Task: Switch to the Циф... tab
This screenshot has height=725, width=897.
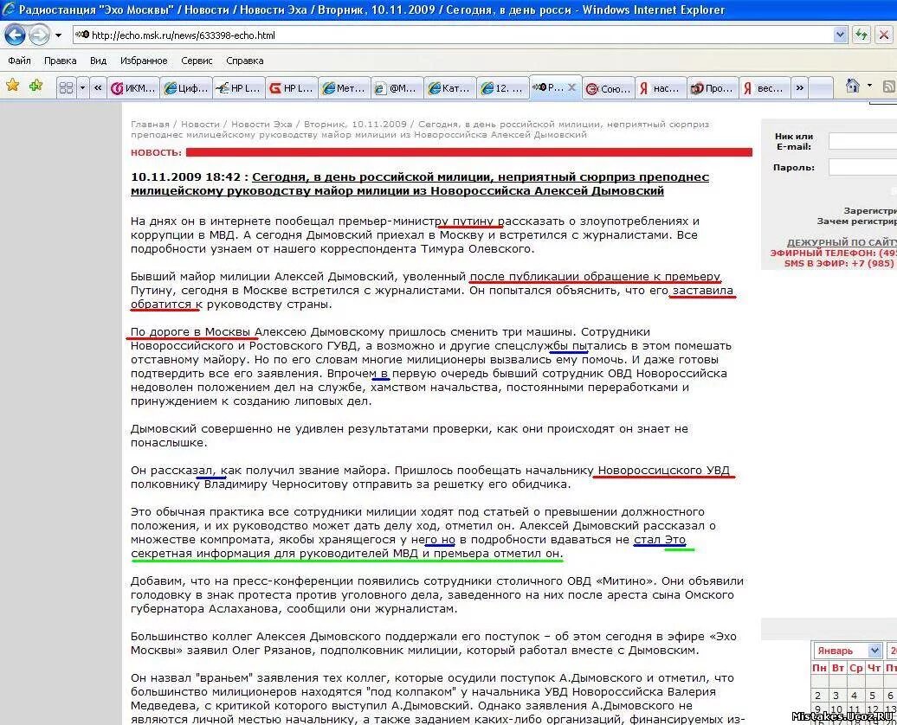Action: [186, 88]
